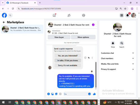Click the chat scrollbar thumb
The image size is (140, 105).
coord(96,75)
